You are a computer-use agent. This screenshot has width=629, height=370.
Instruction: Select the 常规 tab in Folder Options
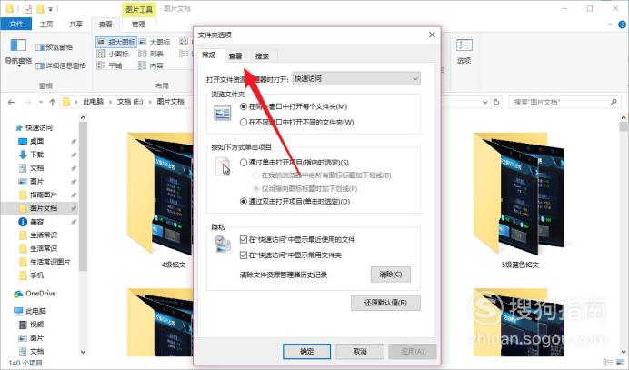coord(208,55)
